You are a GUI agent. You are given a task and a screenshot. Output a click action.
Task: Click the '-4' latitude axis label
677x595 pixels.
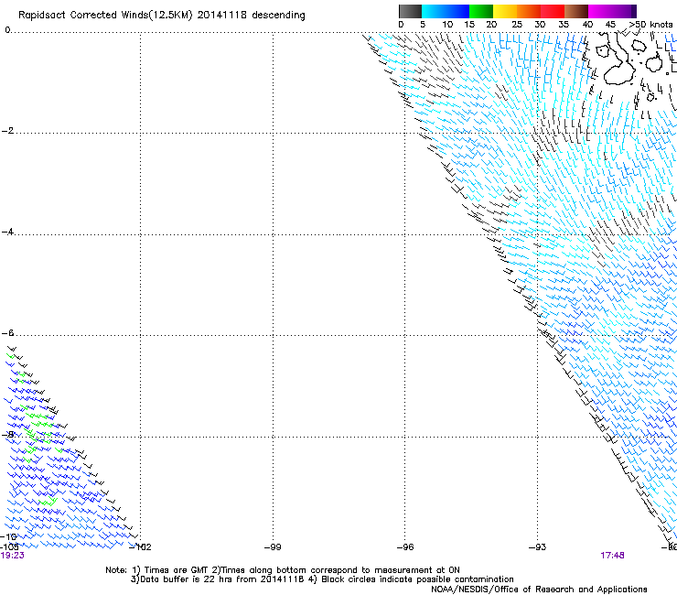tap(7, 232)
